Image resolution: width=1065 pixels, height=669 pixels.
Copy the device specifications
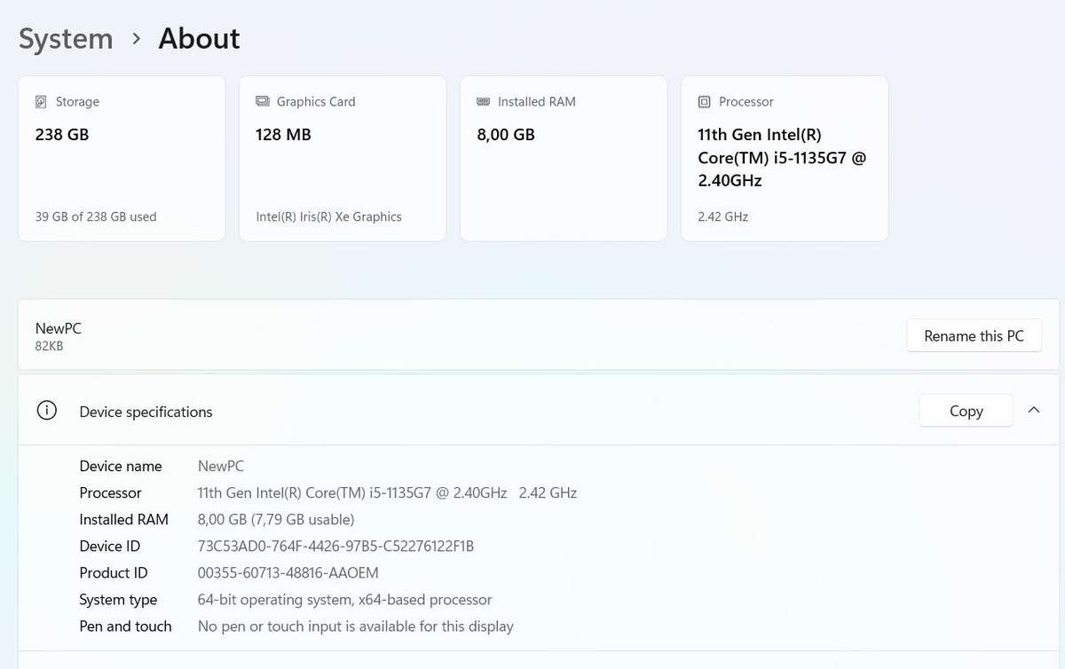point(966,411)
